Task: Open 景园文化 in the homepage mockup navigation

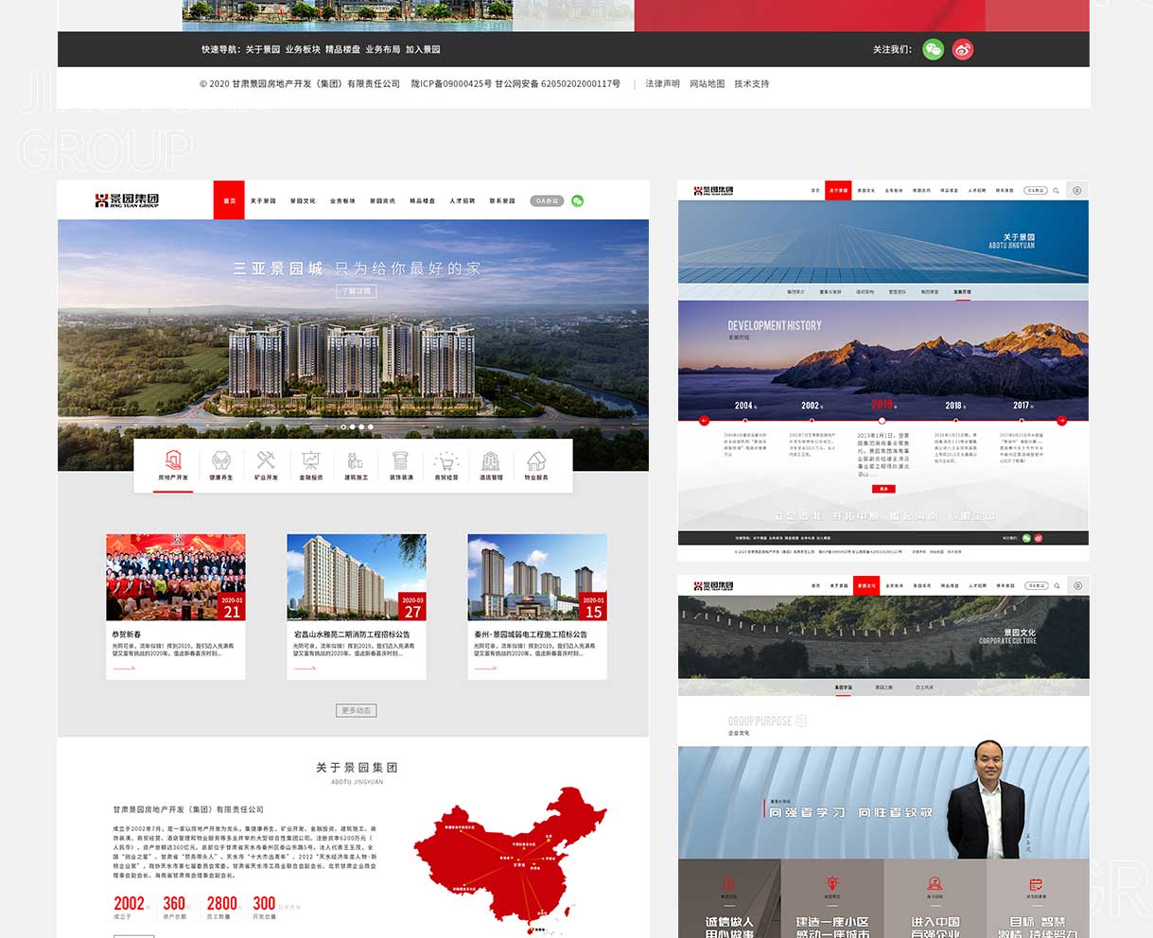Action: pyautogui.click(x=303, y=200)
